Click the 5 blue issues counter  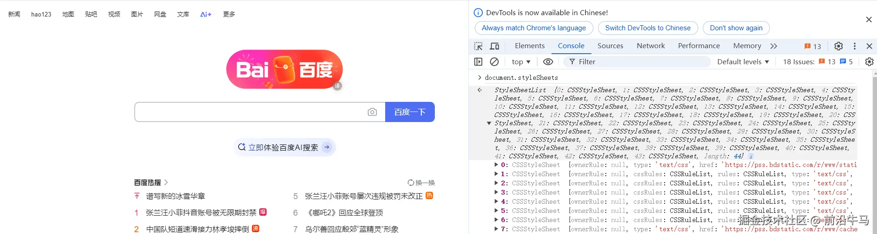(846, 61)
